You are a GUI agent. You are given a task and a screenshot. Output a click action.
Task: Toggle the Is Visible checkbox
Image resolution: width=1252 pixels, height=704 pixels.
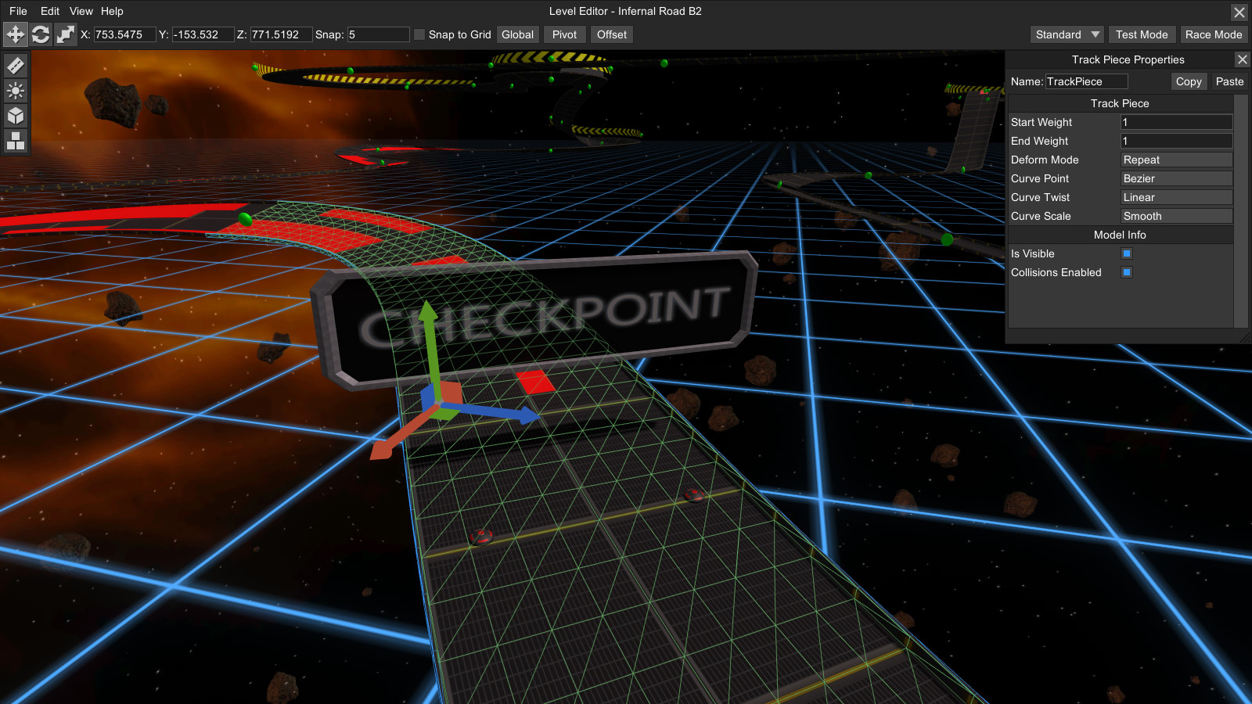(1126, 253)
